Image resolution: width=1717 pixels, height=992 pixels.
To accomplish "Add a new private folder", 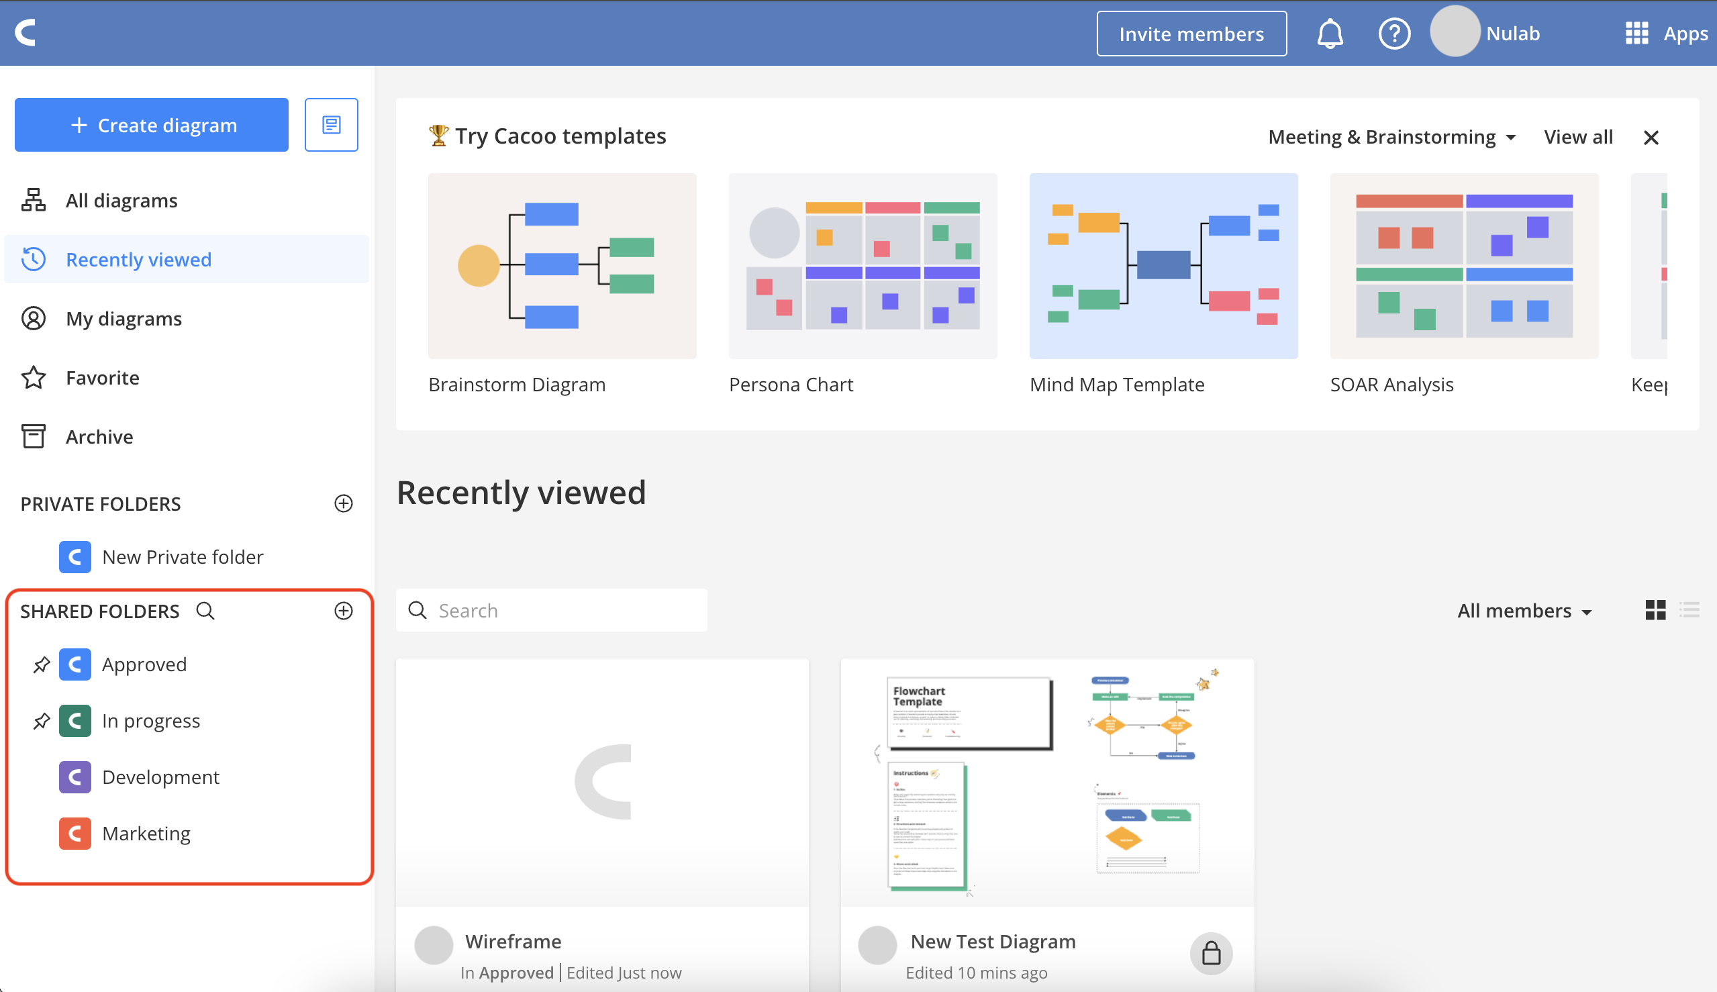I will pos(344,503).
